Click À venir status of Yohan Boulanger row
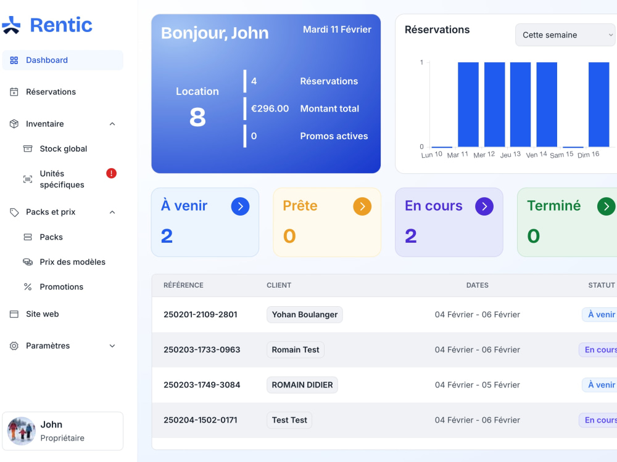Image resolution: width=617 pixels, height=462 pixels. click(600, 315)
